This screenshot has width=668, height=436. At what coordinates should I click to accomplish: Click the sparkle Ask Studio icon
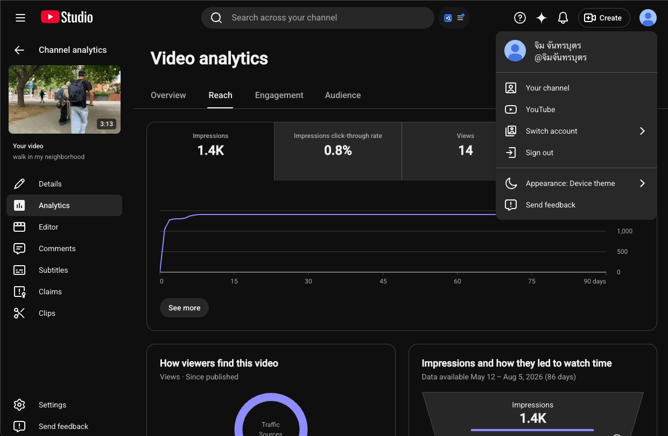point(542,18)
